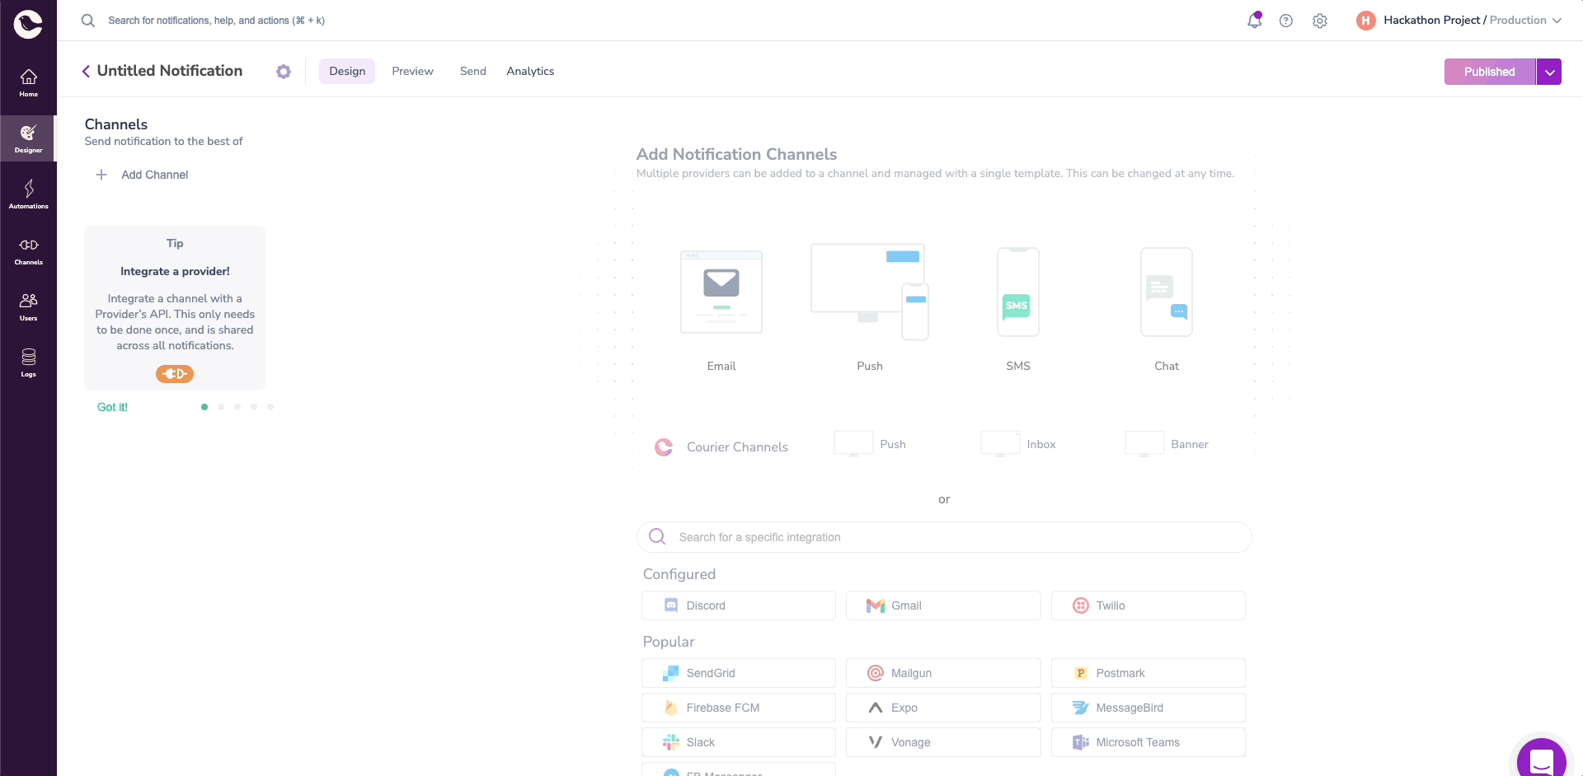
Task: Select the SMS channel phone icon
Action: (1018, 292)
